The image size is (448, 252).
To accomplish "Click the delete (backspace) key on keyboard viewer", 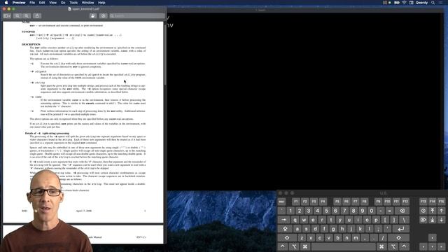I will [402, 211].
